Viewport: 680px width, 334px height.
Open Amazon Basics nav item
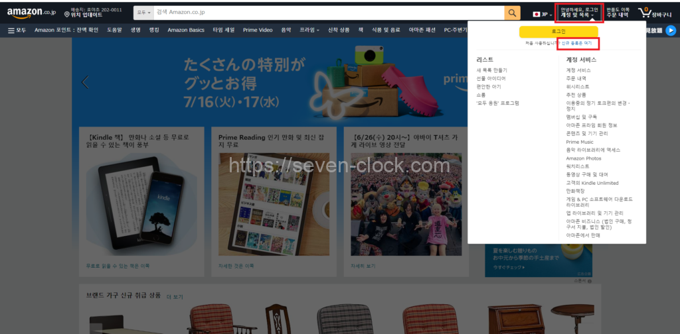pyautogui.click(x=186, y=30)
